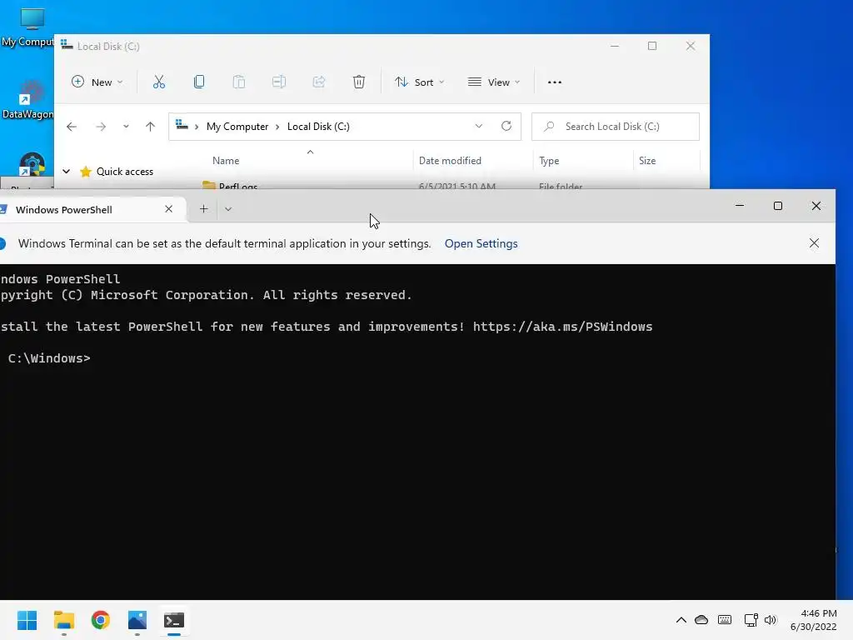The image size is (853, 640).
Task: Dismiss the default terminal notification banner
Action: 814,243
